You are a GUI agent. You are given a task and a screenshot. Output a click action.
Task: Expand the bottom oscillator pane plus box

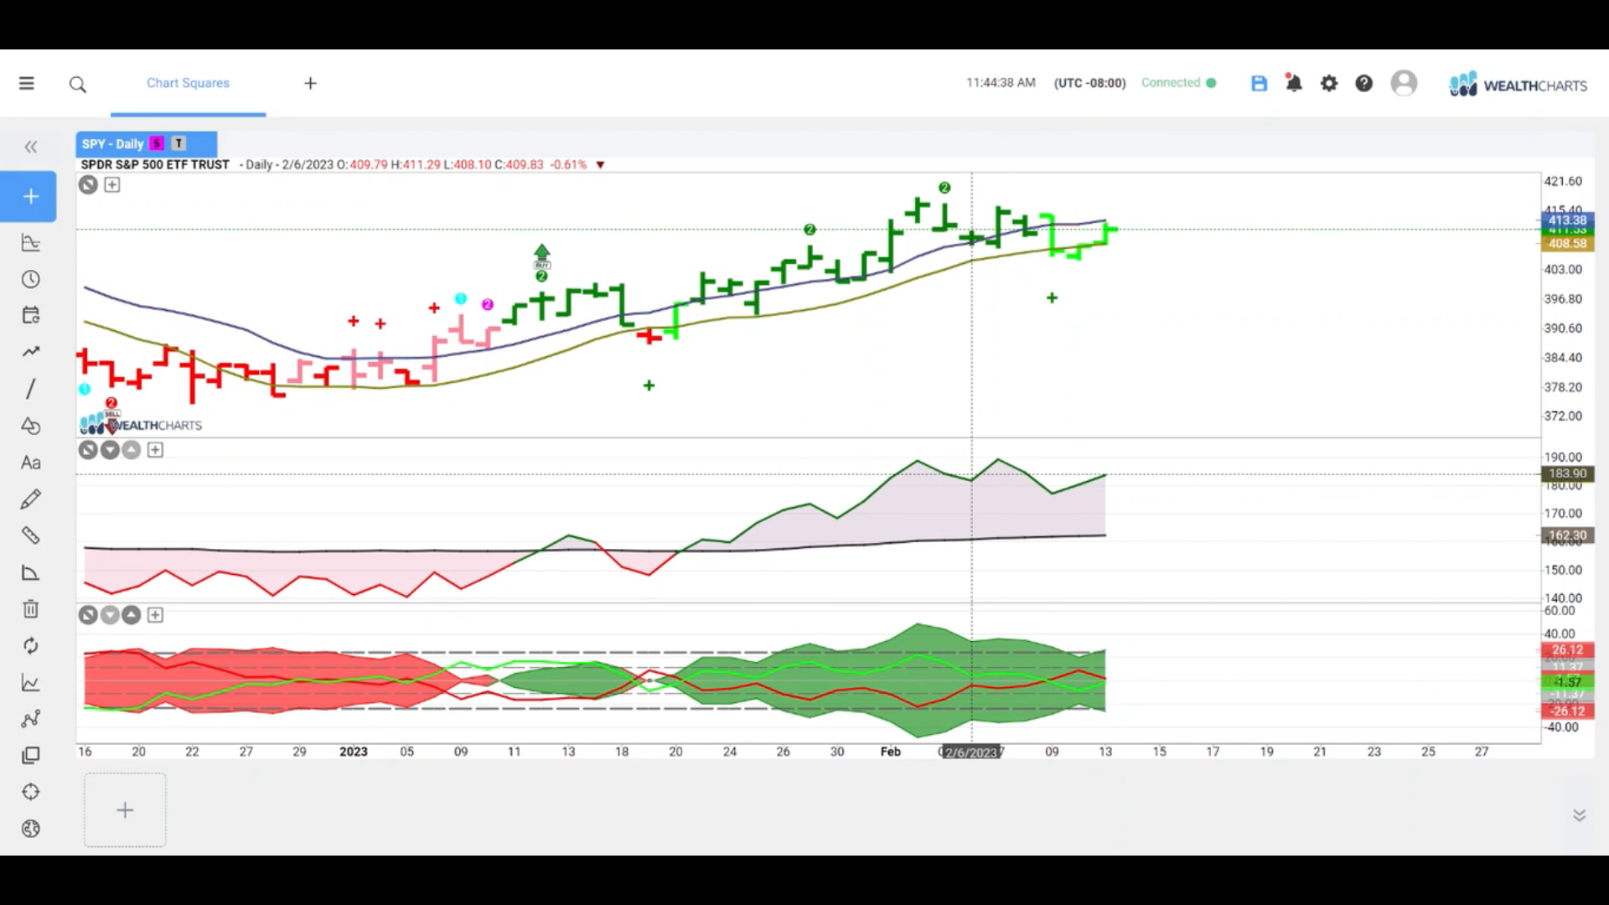point(155,615)
